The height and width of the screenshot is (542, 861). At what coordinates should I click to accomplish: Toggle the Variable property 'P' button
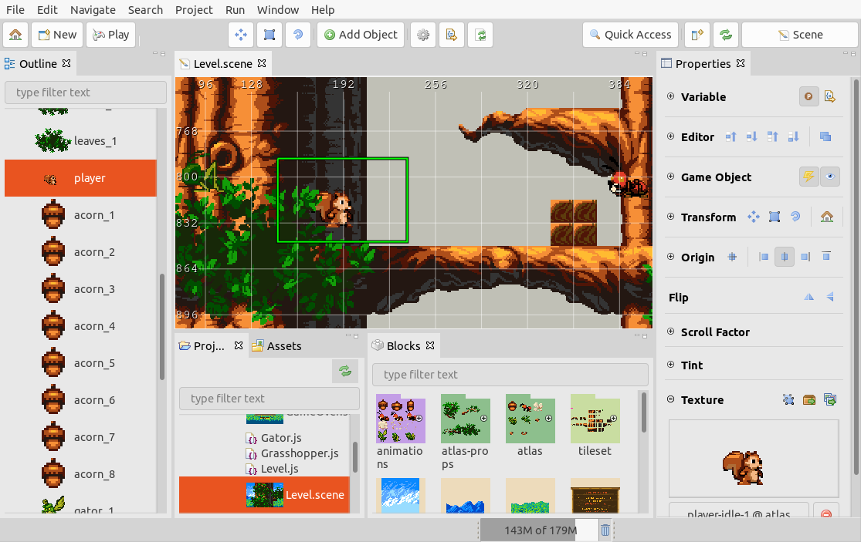click(x=808, y=97)
